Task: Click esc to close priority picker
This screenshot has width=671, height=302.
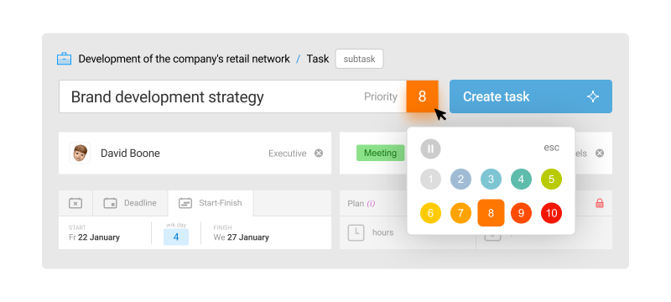Action: 551,148
